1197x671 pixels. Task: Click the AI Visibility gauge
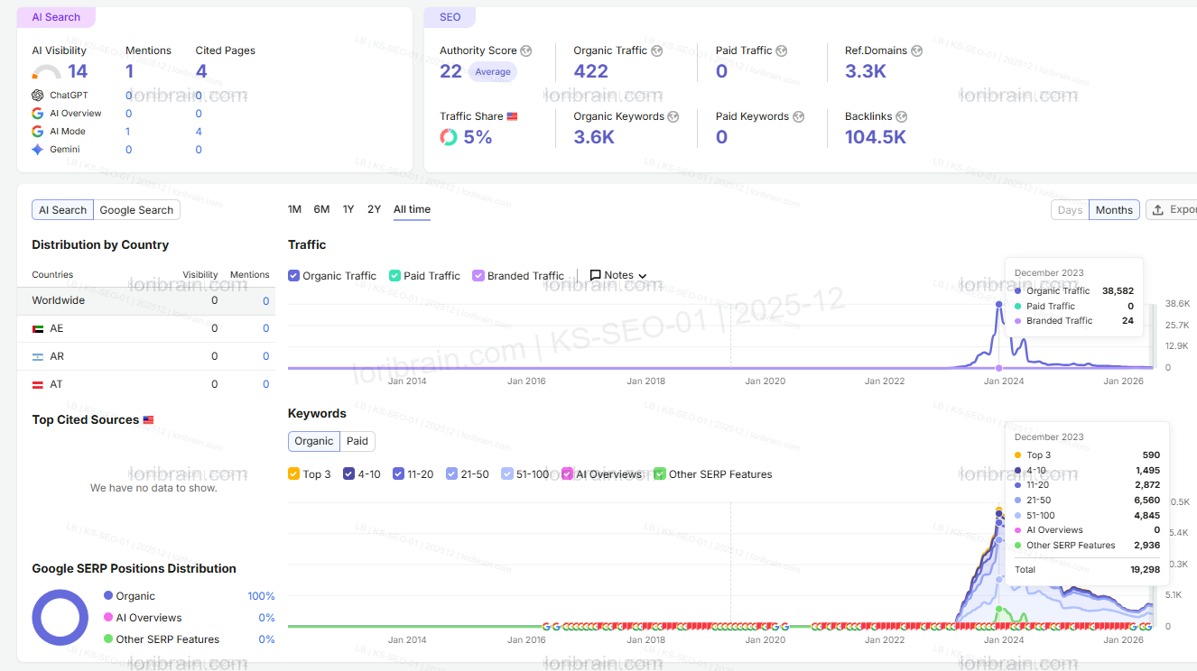pos(47,72)
